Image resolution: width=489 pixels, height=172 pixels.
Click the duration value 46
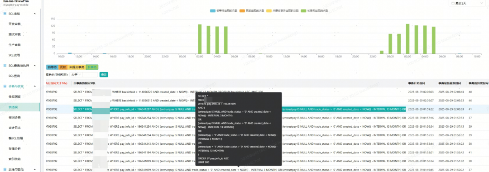(x=470, y=100)
